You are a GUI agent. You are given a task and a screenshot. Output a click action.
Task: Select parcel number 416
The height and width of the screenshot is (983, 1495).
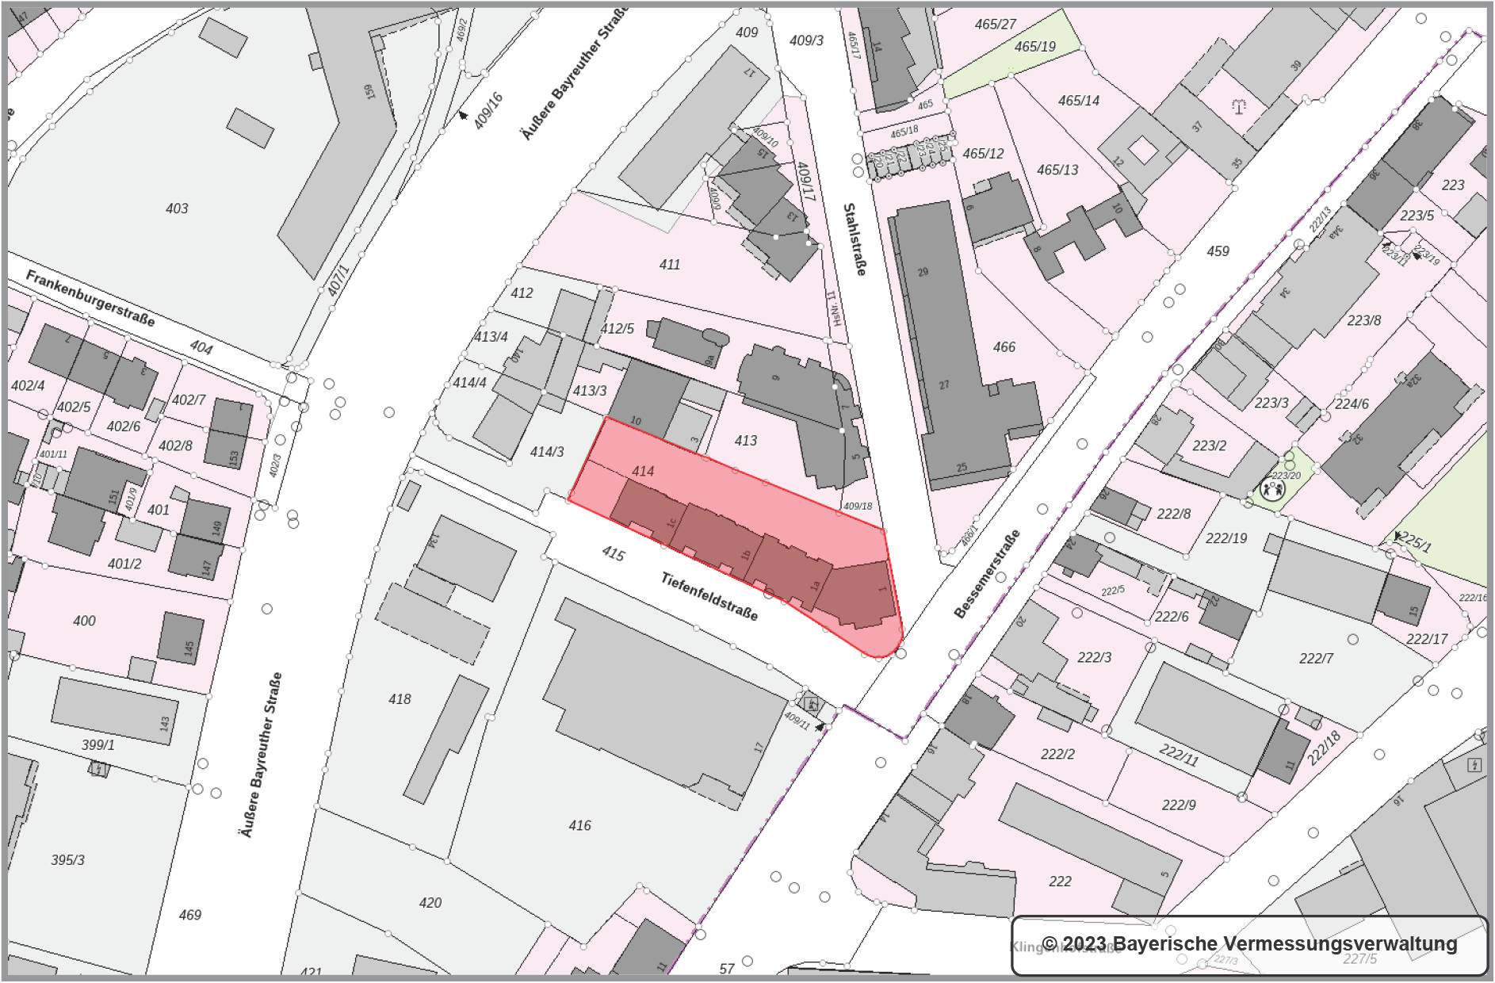point(579,825)
